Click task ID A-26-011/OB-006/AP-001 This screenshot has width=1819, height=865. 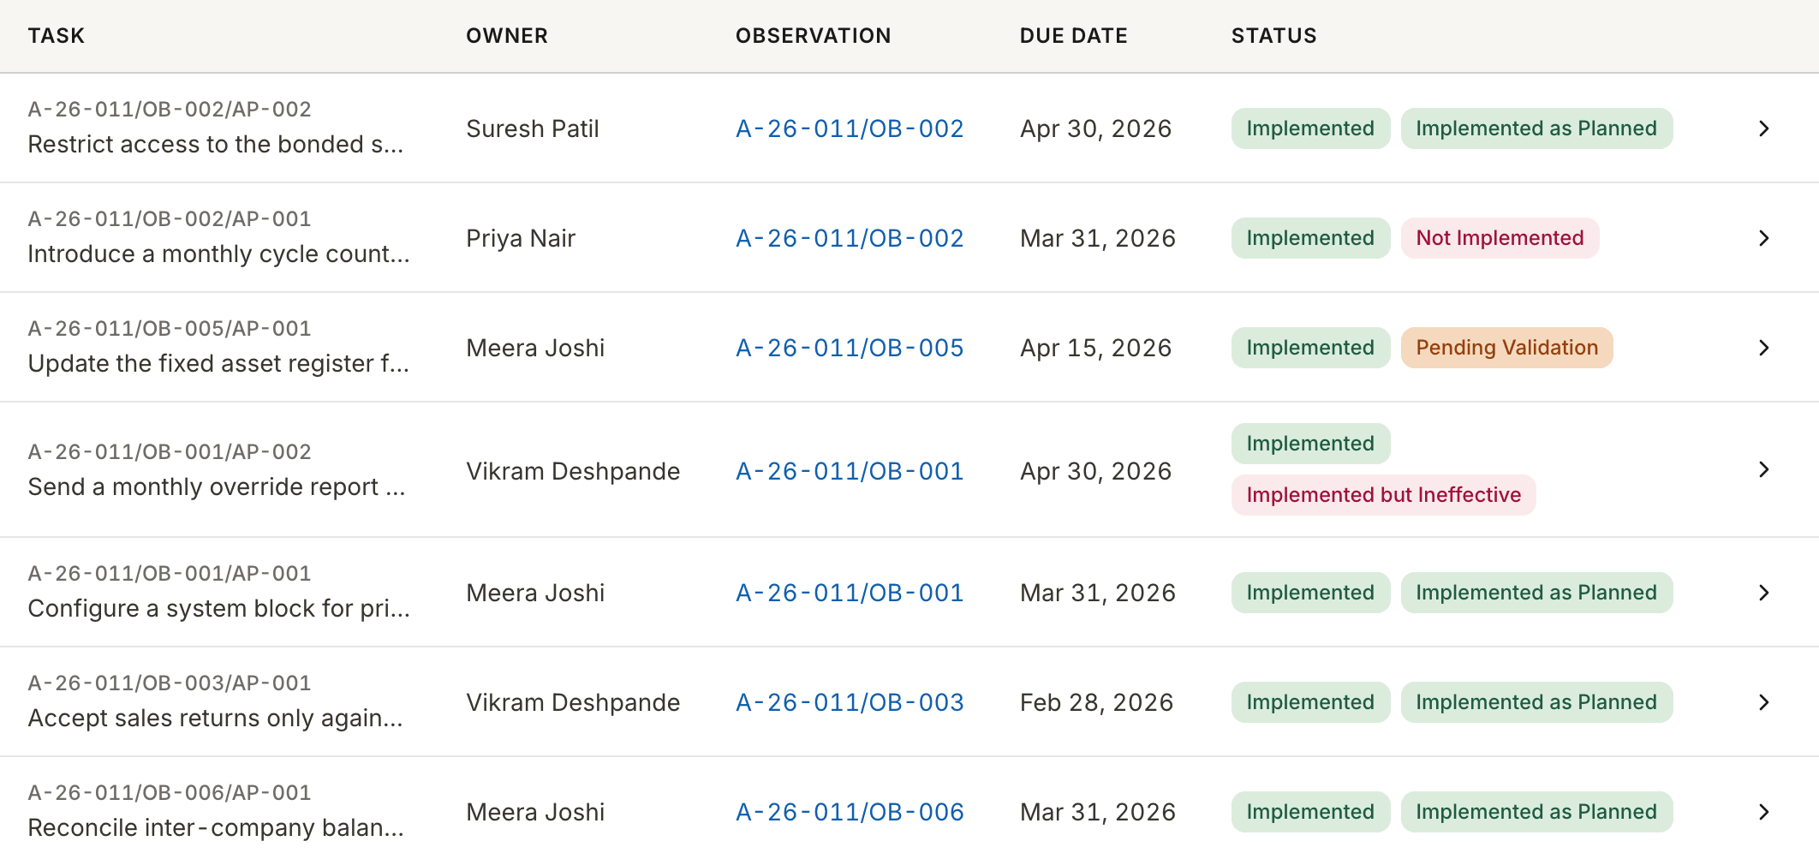pyautogui.click(x=170, y=793)
